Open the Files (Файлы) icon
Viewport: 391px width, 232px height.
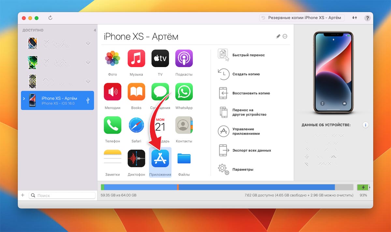[184, 158]
